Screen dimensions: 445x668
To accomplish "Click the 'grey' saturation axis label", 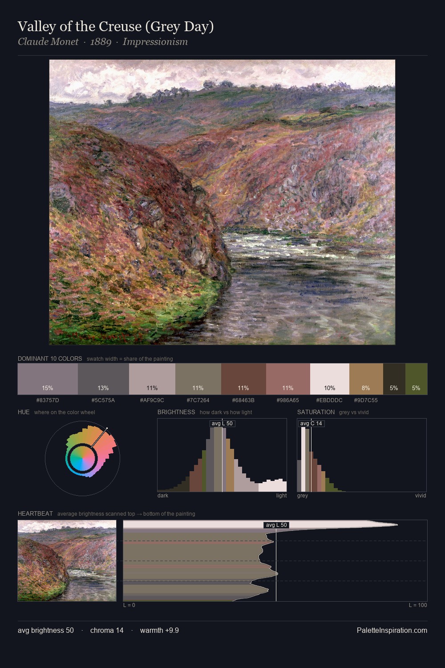I will pyautogui.click(x=303, y=496).
